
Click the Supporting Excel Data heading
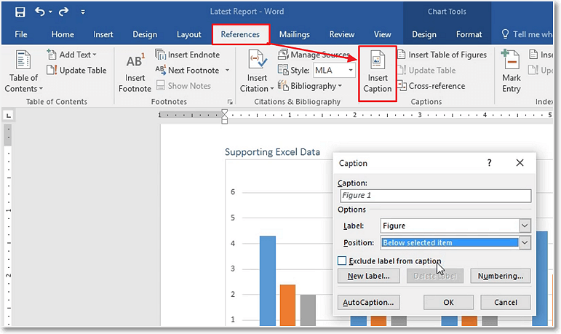coord(272,152)
